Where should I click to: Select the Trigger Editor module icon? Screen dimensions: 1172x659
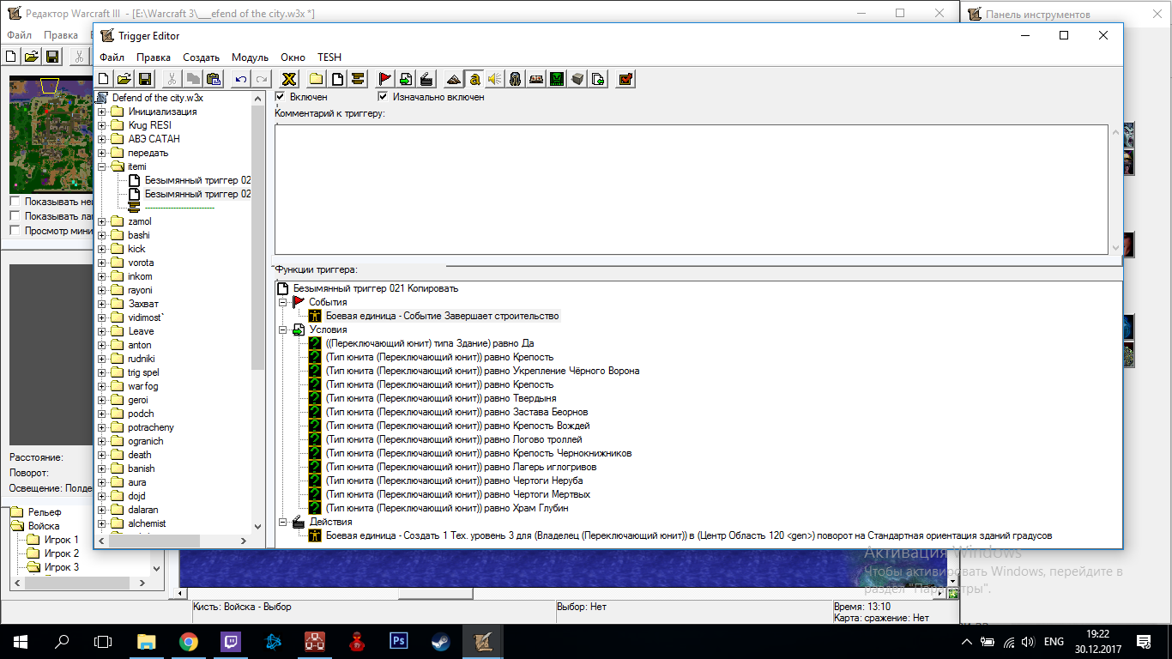tap(474, 79)
